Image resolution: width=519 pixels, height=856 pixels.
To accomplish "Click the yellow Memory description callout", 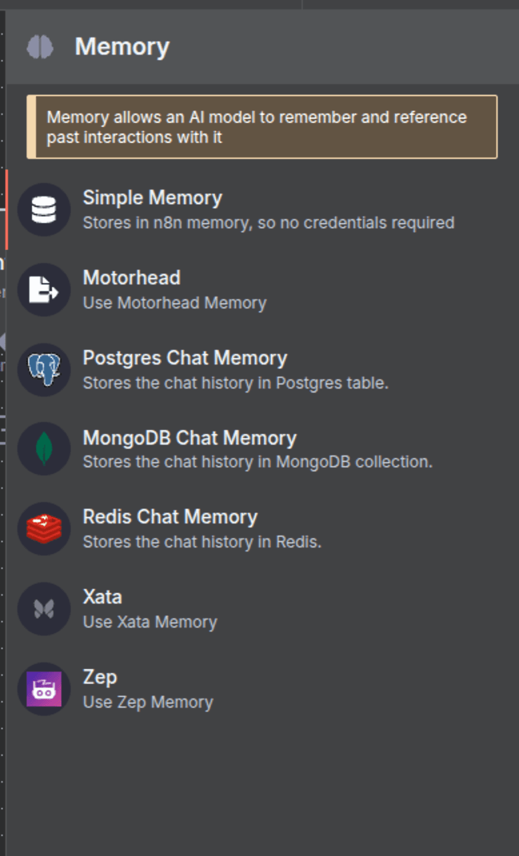I will click(262, 127).
